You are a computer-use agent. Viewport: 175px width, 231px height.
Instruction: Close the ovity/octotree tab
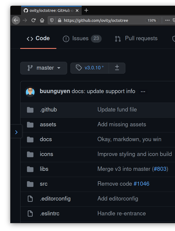77,11
